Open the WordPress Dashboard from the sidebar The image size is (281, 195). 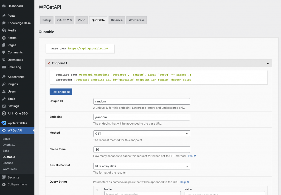click(x=4, y=6)
